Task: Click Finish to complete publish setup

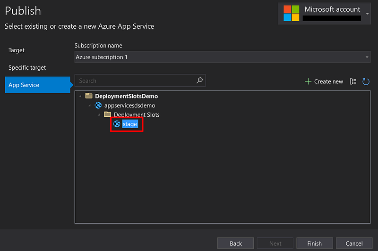Action: tap(315, 243)
